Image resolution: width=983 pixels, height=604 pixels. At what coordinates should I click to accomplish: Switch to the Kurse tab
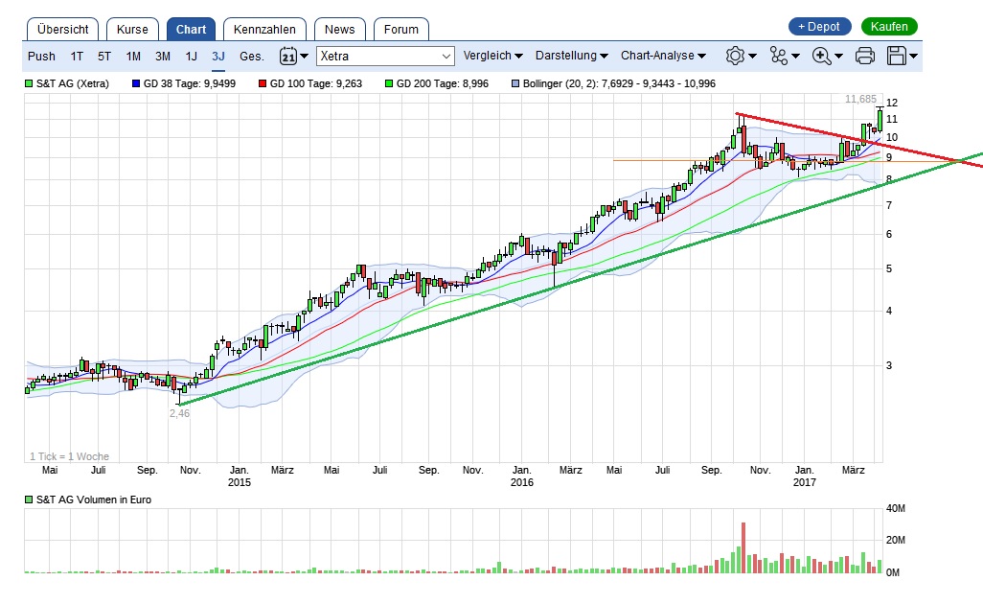(x=132, y=30)
